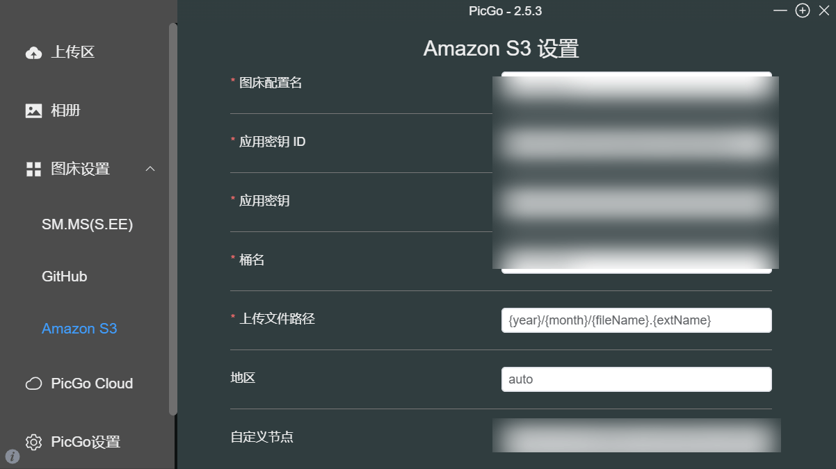This screenshot has width=836, height=469.
Task: Select Amazon S3 image host
Action: (79, 329)
